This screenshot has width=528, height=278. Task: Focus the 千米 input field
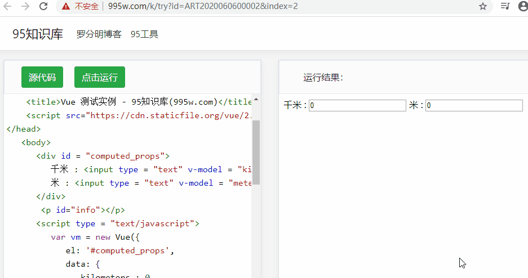point(357,105)
